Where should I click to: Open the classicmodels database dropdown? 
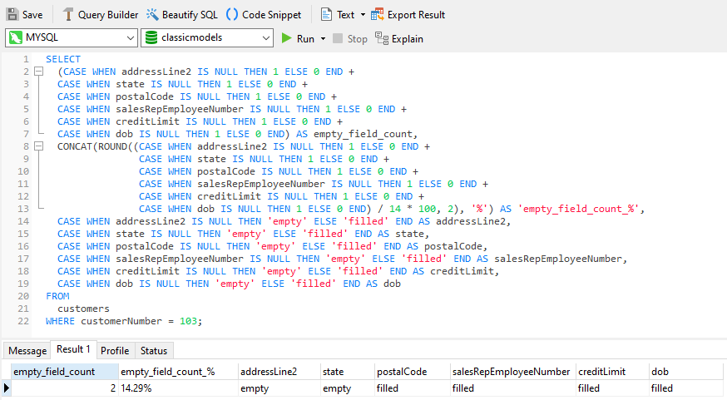tap(265, 38)
